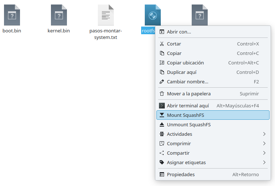This screenshot has height=186, width=275.
Task: Choose Duplicar aquí in context menu
Action: (x=182, y=72)
